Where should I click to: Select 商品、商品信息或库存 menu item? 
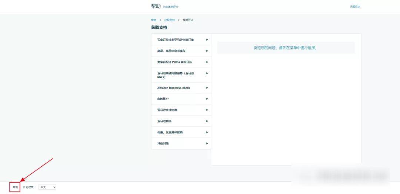click(181, 51)
